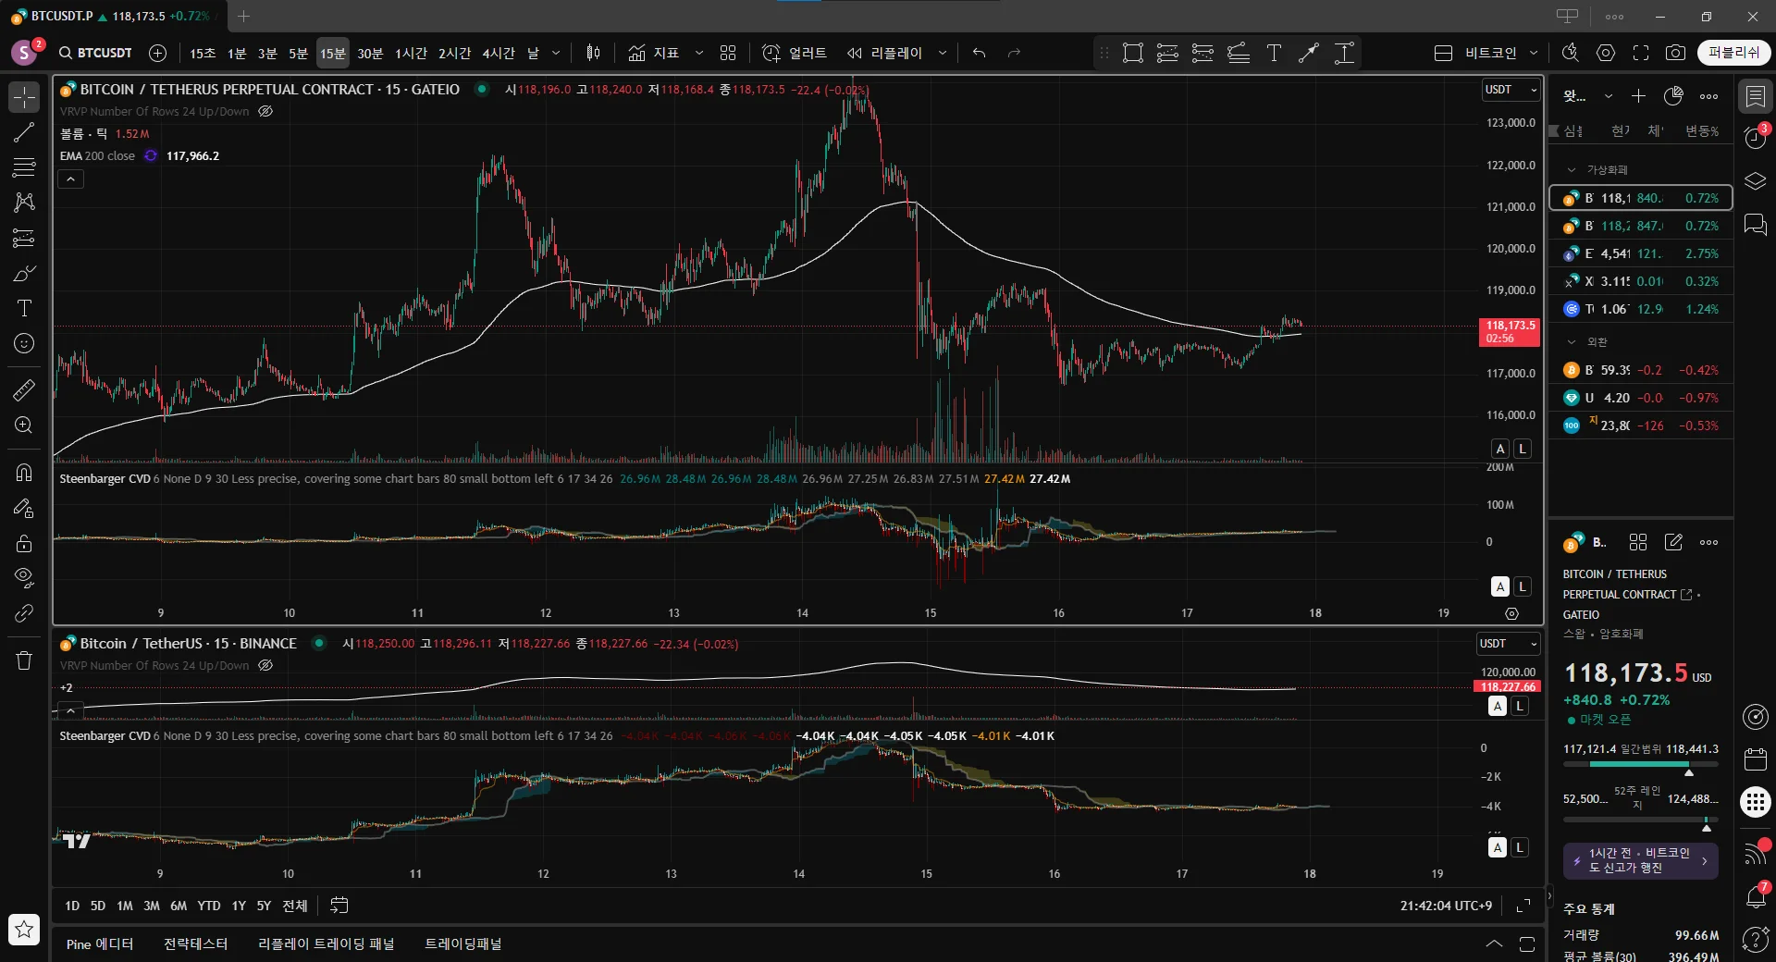1776x962 pixels.
Task: Switch to the 5분 timeframe
Action: coord(298,53)
